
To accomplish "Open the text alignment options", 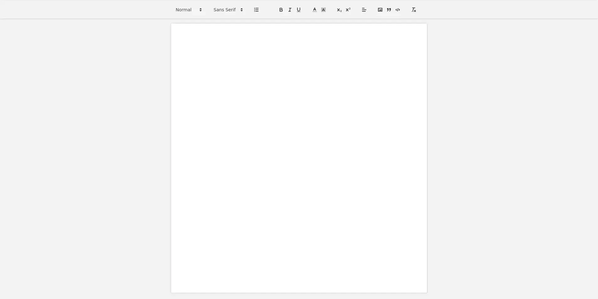I will tap(364, 10).
